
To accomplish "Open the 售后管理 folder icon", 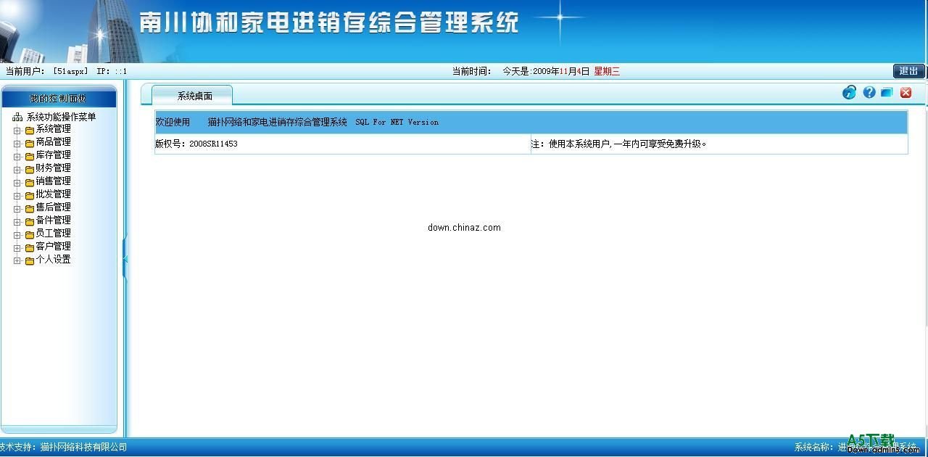I will pos(28,207).
